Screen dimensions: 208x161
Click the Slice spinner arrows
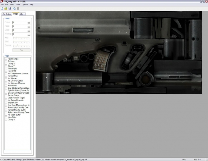pos(29,30)
